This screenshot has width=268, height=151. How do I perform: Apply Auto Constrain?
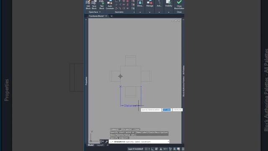click(110, 5)
